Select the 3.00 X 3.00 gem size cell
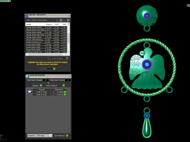 click(x=42, y=92)
